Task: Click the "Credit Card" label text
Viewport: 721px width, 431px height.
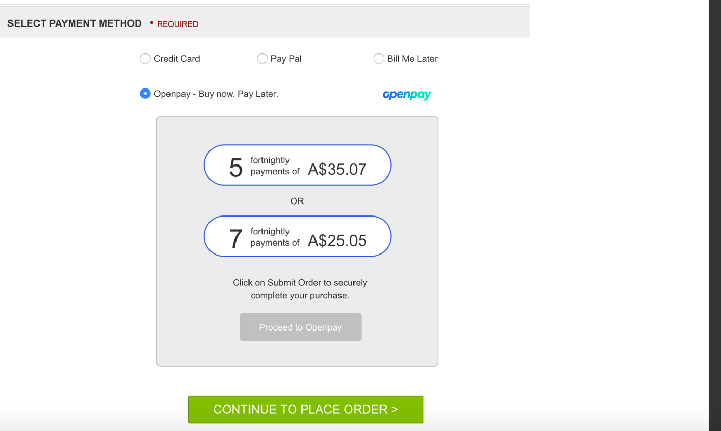Action: (177, 59)
